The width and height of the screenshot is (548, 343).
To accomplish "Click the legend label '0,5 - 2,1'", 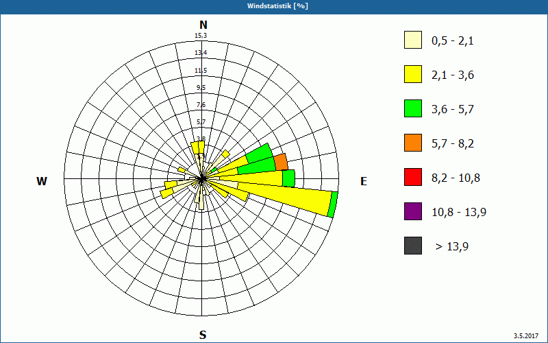I will 453,41.
